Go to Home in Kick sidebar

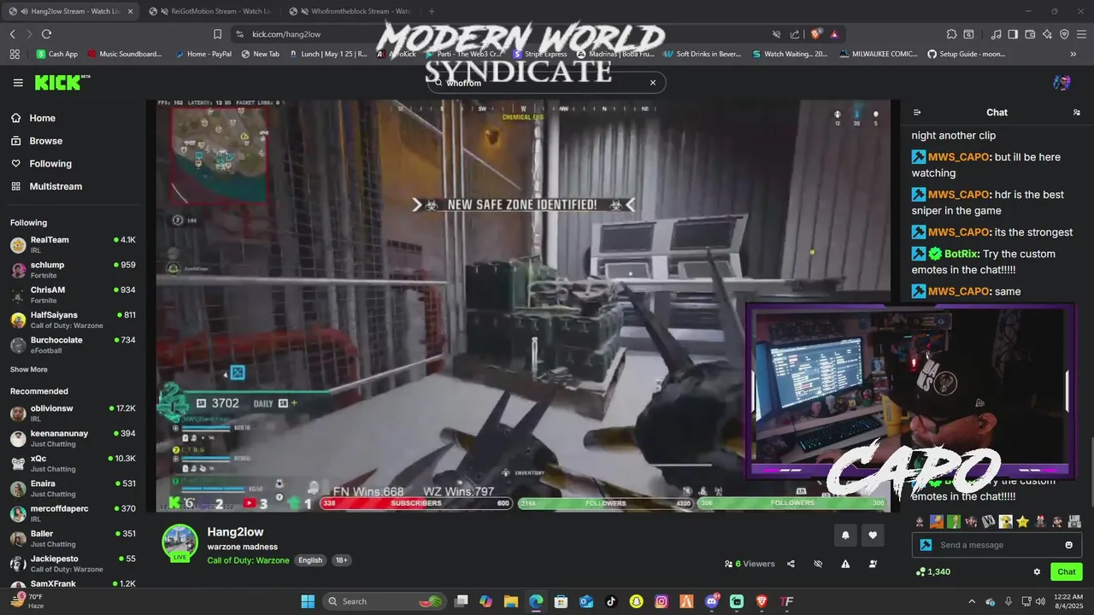[42, 119]
